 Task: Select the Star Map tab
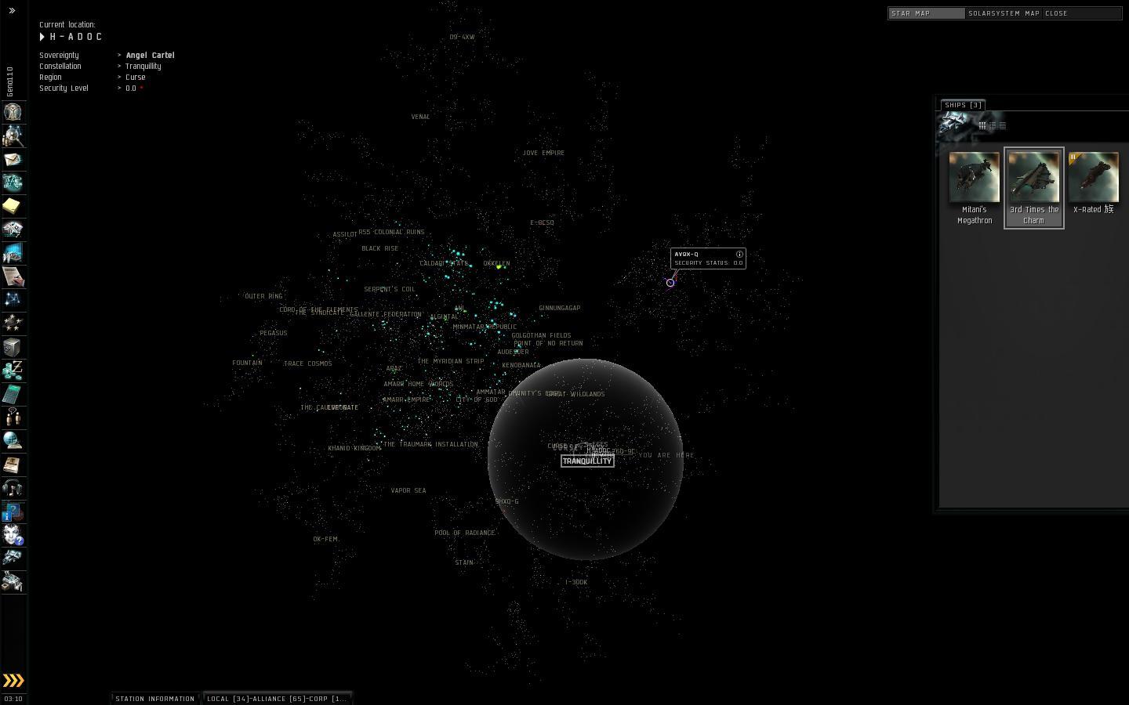[x=926, y=13]
